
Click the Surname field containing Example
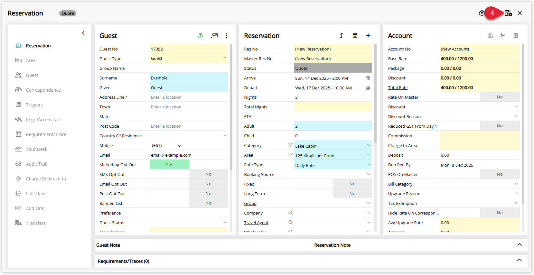[x=189, y=78]
